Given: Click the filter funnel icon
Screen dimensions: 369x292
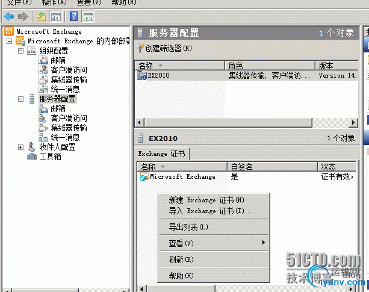Looking at the screenshot, I should [139, 48].
